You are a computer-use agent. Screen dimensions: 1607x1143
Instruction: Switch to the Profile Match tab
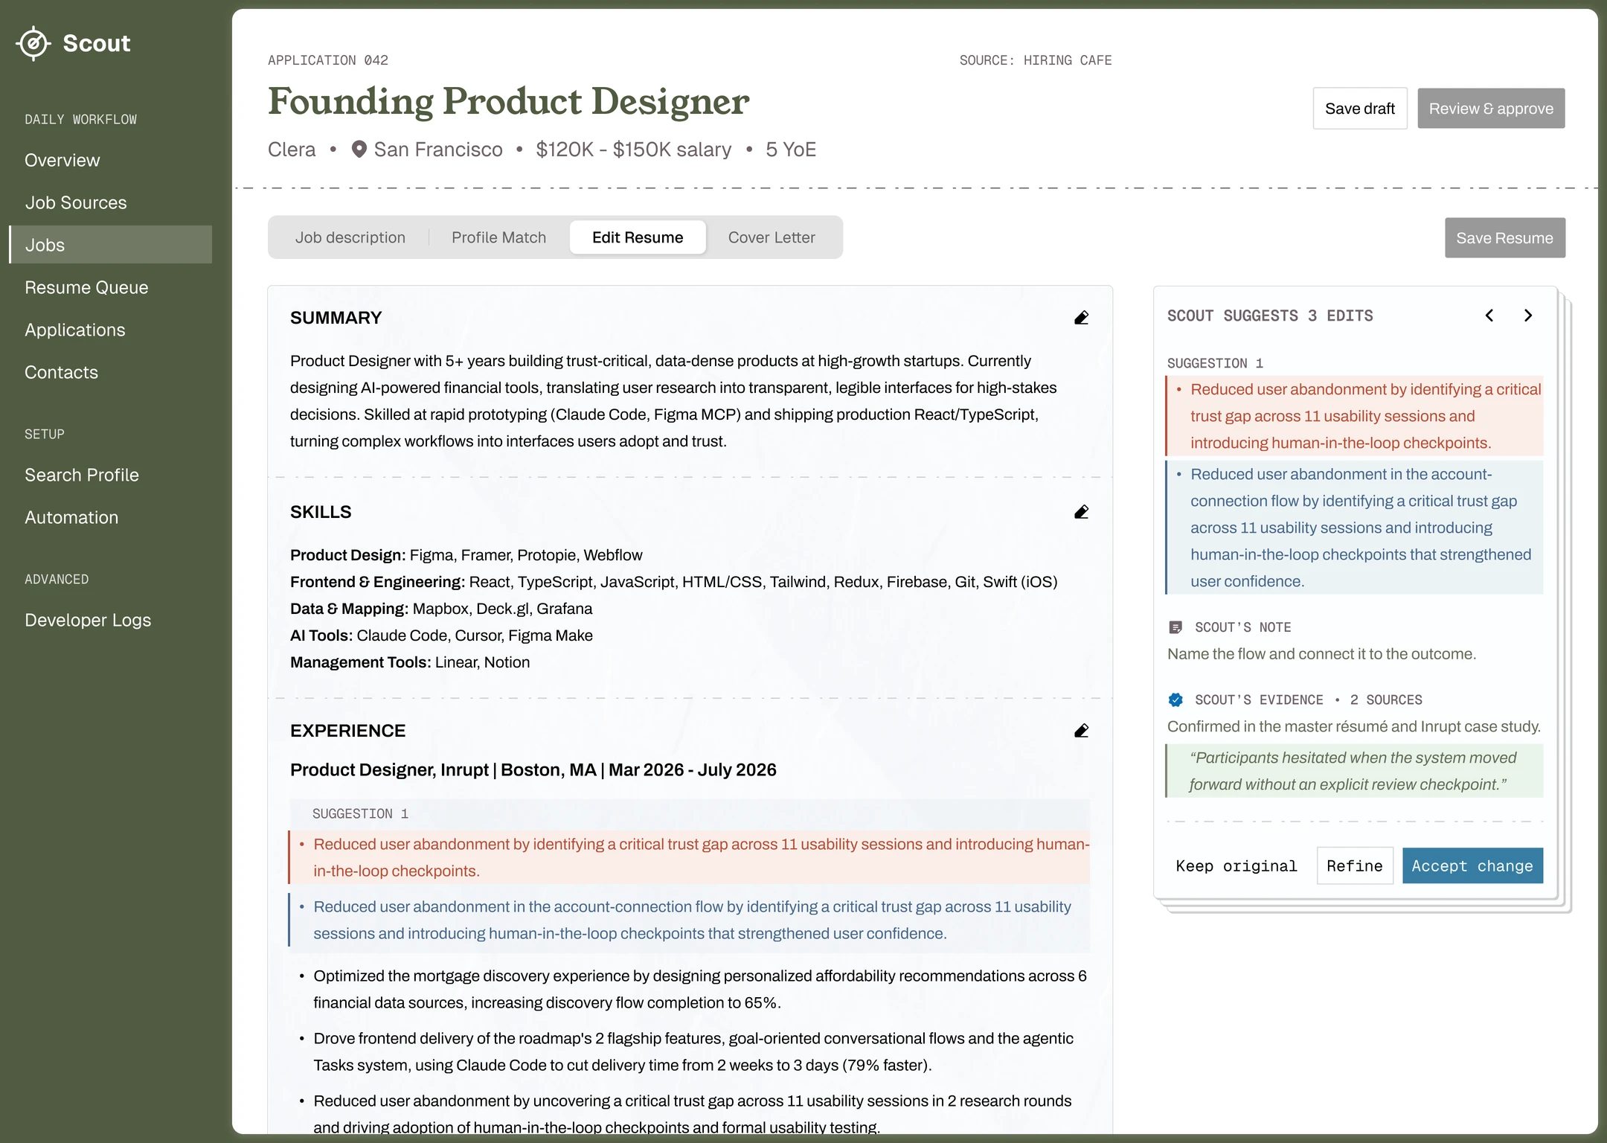tap(498, 237)
